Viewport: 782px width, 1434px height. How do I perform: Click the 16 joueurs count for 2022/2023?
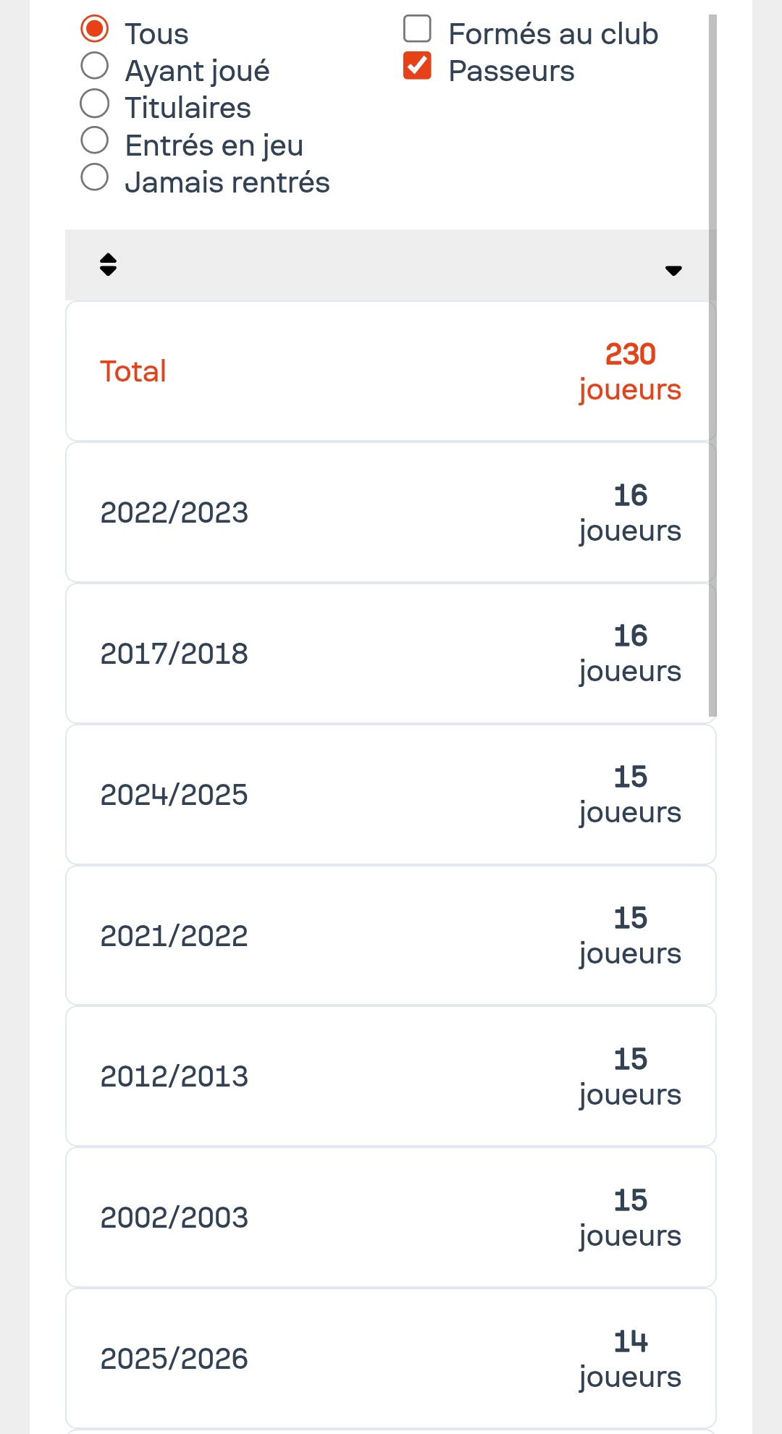[630, 513]
